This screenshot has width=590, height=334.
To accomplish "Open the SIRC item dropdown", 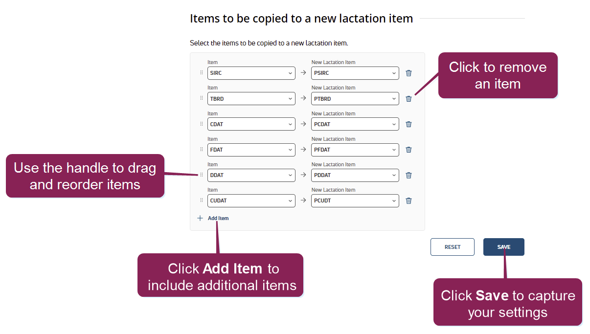I will click(251, 73).
